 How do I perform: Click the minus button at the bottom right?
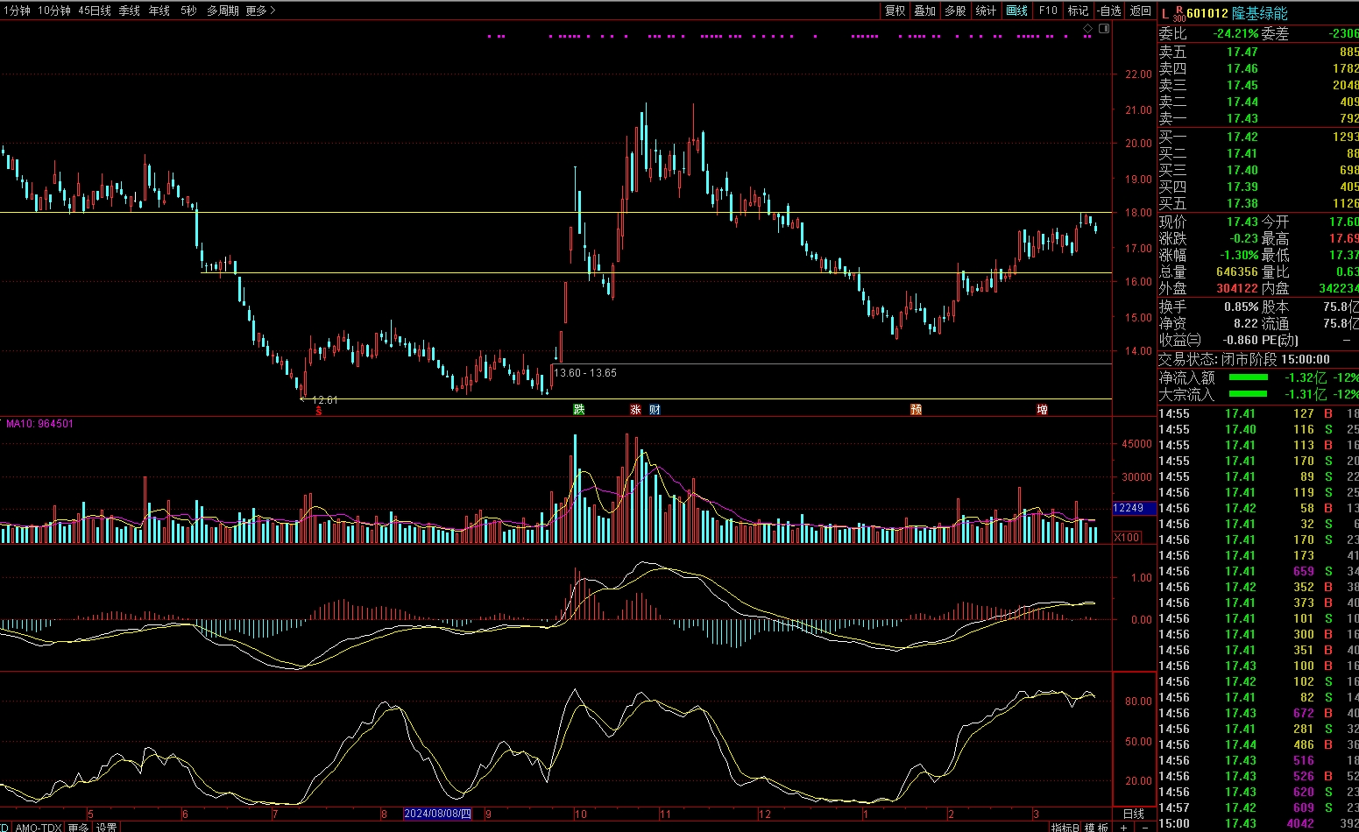pyautogui.click(x=1145, y=827)
